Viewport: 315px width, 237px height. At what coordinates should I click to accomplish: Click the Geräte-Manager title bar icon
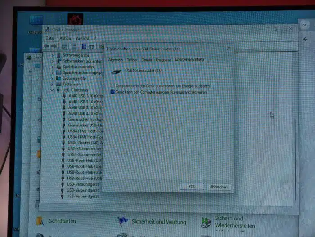pos(48,30)
